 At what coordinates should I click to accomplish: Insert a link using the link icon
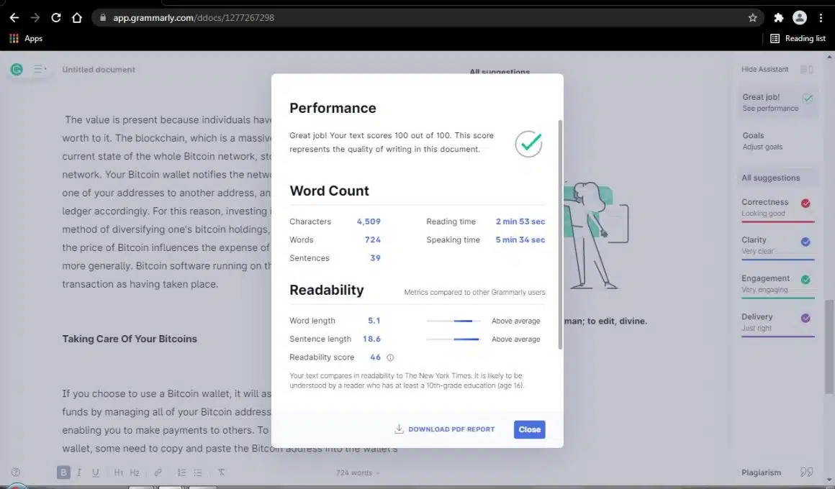click(158, 472)
